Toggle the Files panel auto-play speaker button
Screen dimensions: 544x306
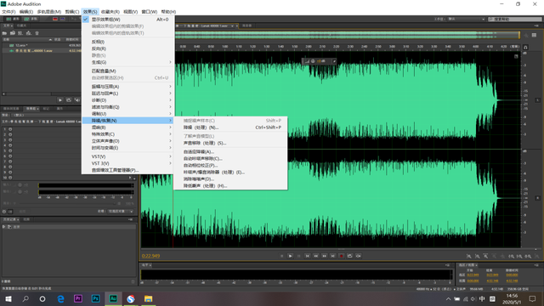point(77,100)
